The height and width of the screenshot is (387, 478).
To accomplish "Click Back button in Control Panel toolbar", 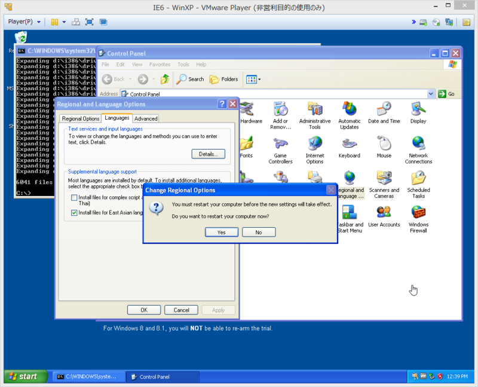I will [114, 80].
